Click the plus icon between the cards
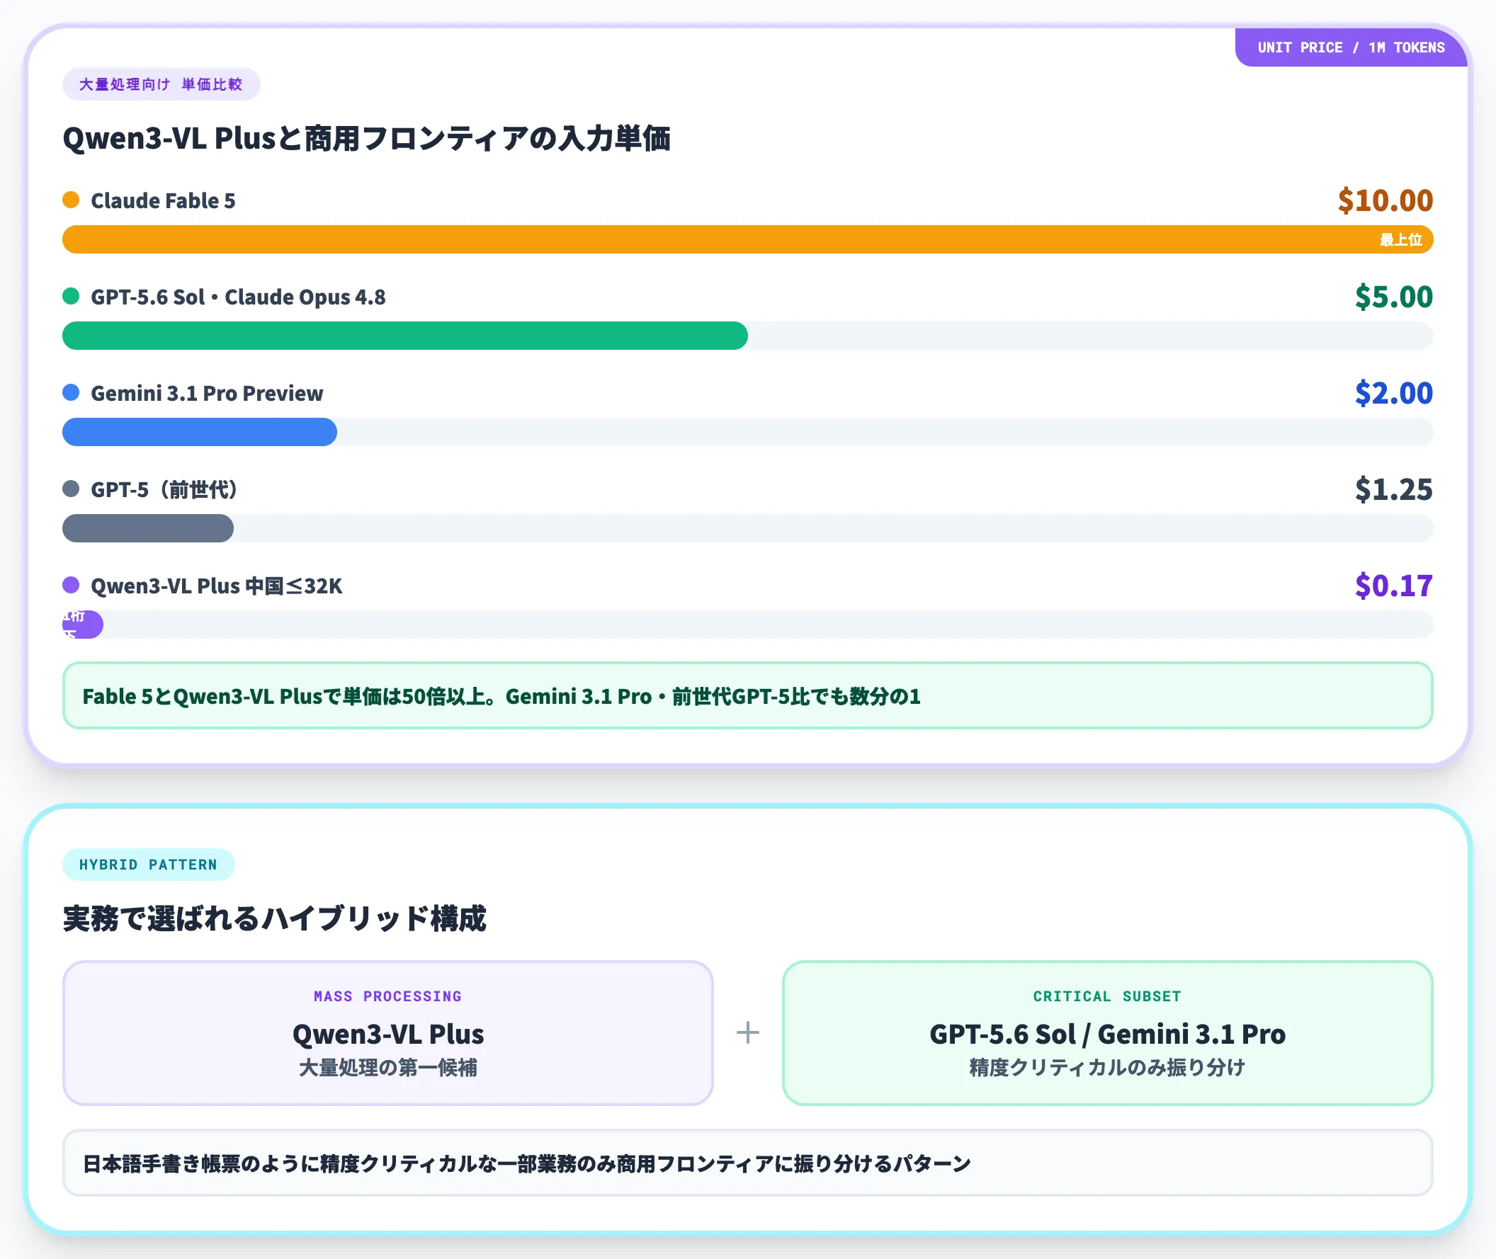The height and width of the screenshot is (1259, 1496). tap(747, 1032)
